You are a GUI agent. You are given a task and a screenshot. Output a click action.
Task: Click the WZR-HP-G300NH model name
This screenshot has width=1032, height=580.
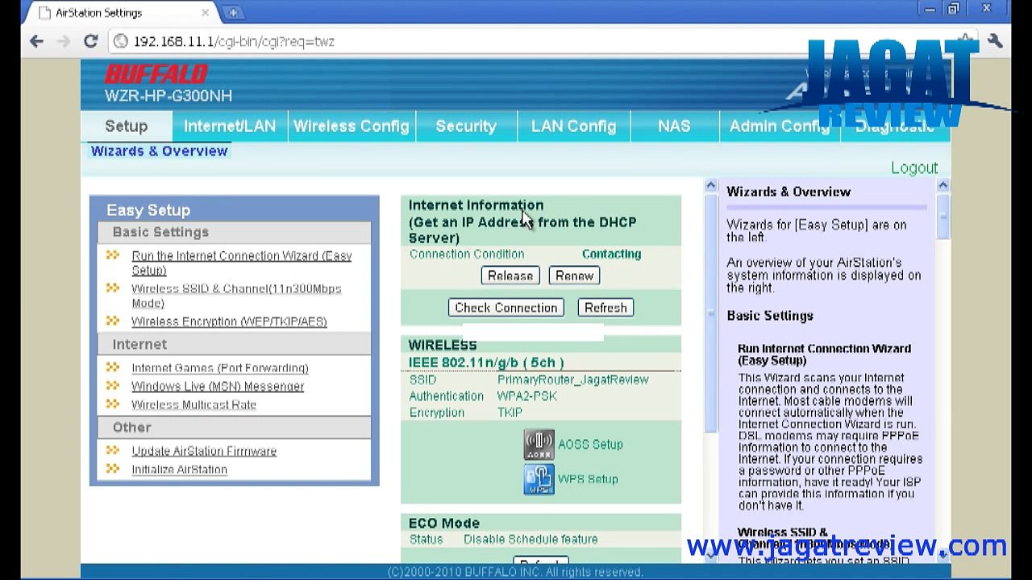[x=169, y=96]
